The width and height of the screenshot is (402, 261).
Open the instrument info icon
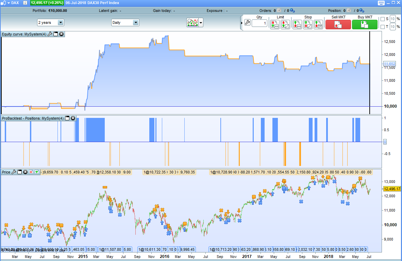tap(25, 3)
